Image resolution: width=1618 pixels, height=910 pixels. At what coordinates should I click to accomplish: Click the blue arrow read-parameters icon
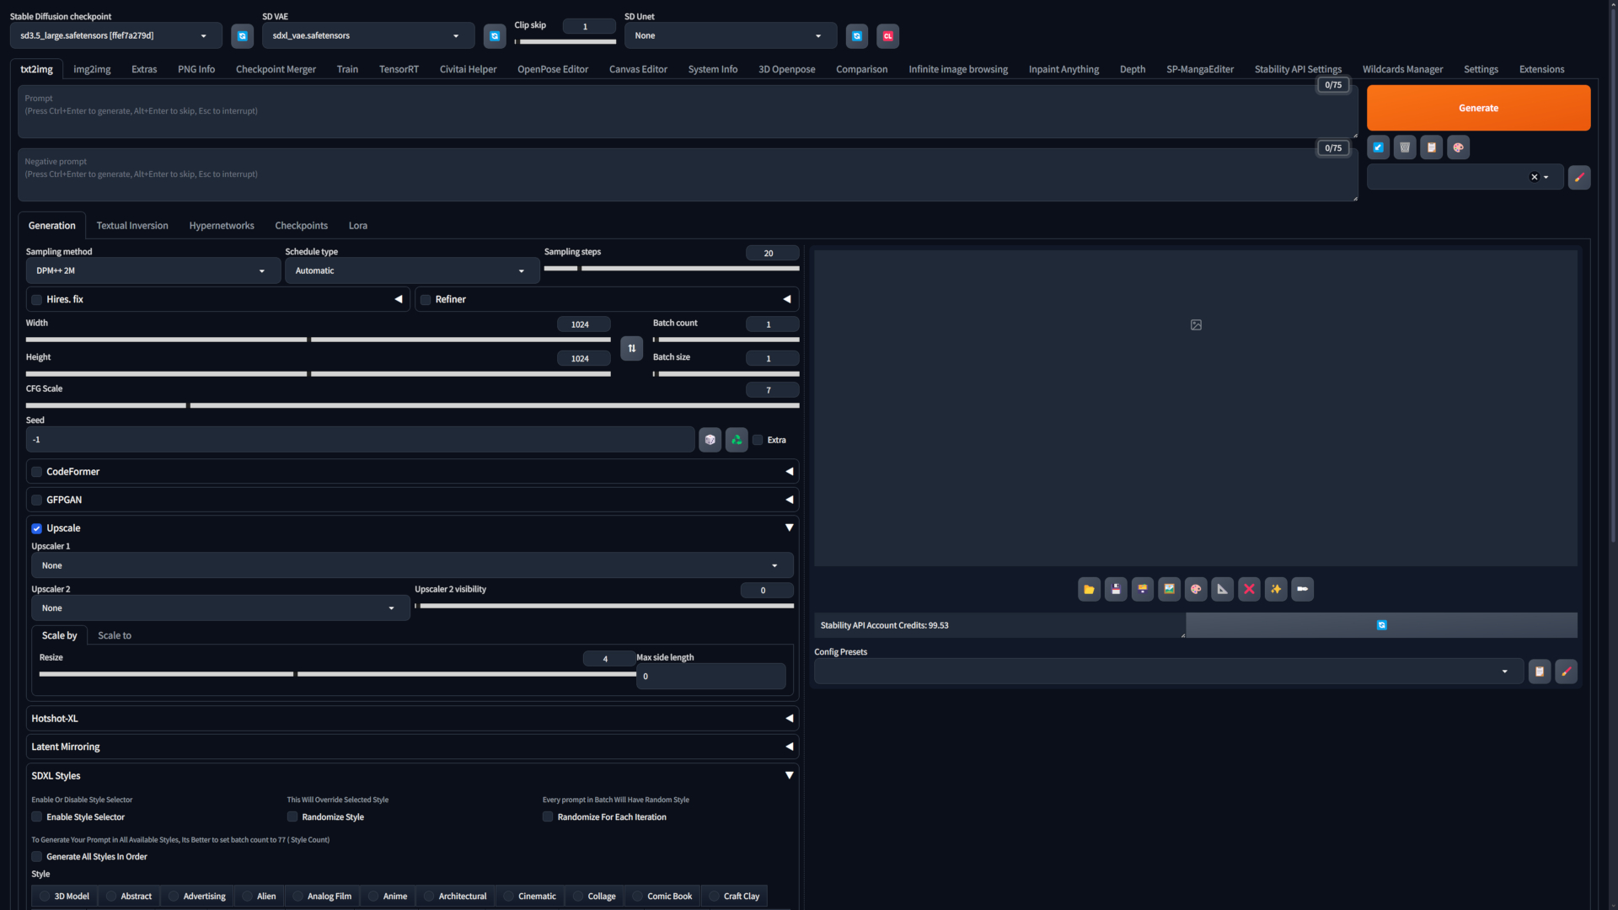(x=1378, y=147)
